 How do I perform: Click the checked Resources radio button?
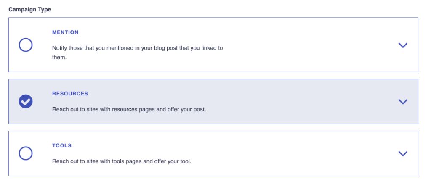click(26, 101)
